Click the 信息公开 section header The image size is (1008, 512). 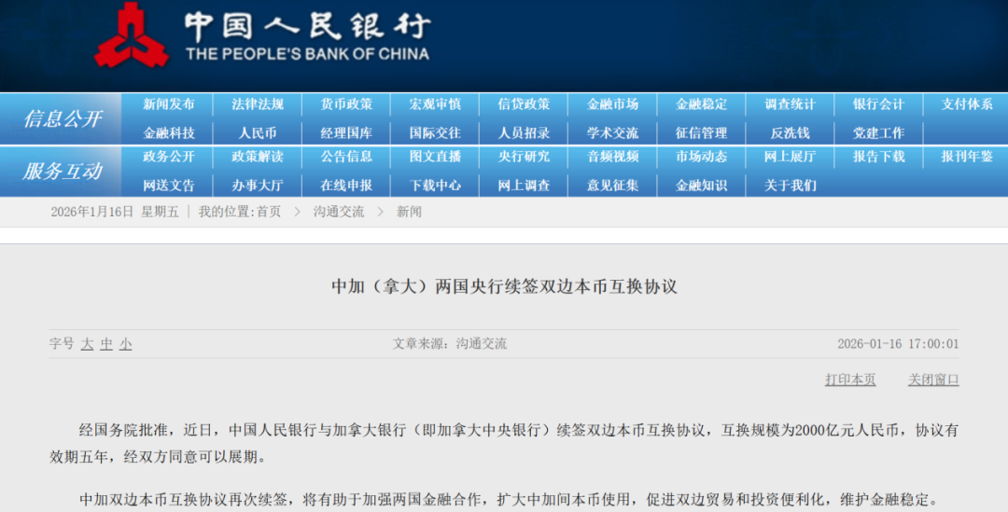(x=63, y=118)
